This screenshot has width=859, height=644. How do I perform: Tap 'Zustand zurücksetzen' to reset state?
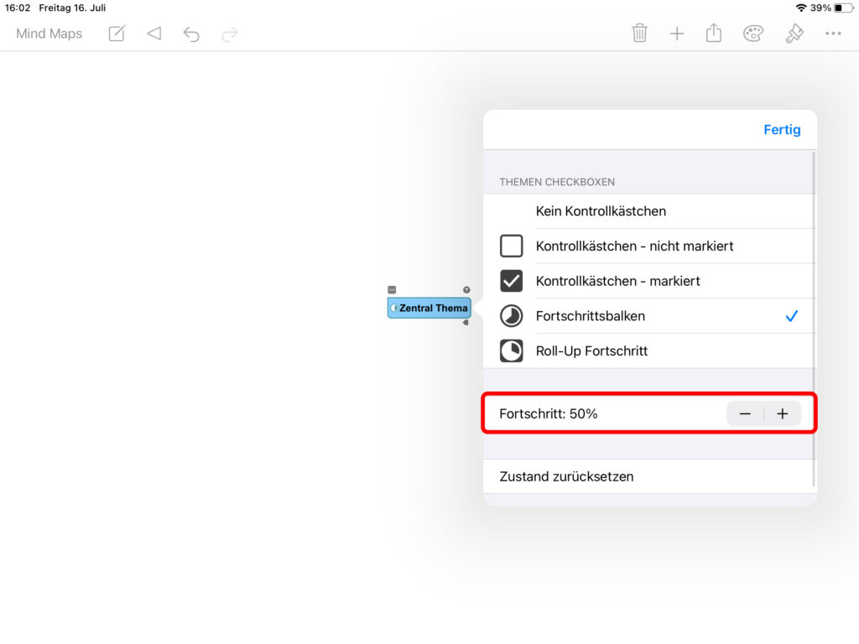click(566, 476)
